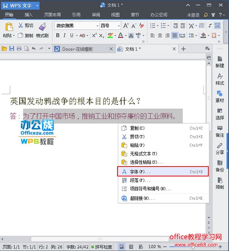Open the Restrict (限制) sidebar item
The width and height of the screenshot is (229, 251).
click(x=220, y=183)
